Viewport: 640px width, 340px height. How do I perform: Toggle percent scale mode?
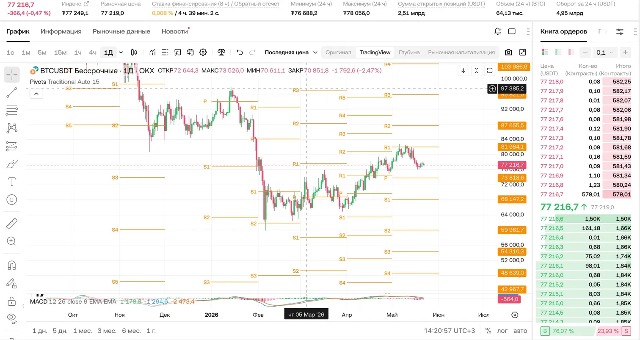tap(488, 331)
